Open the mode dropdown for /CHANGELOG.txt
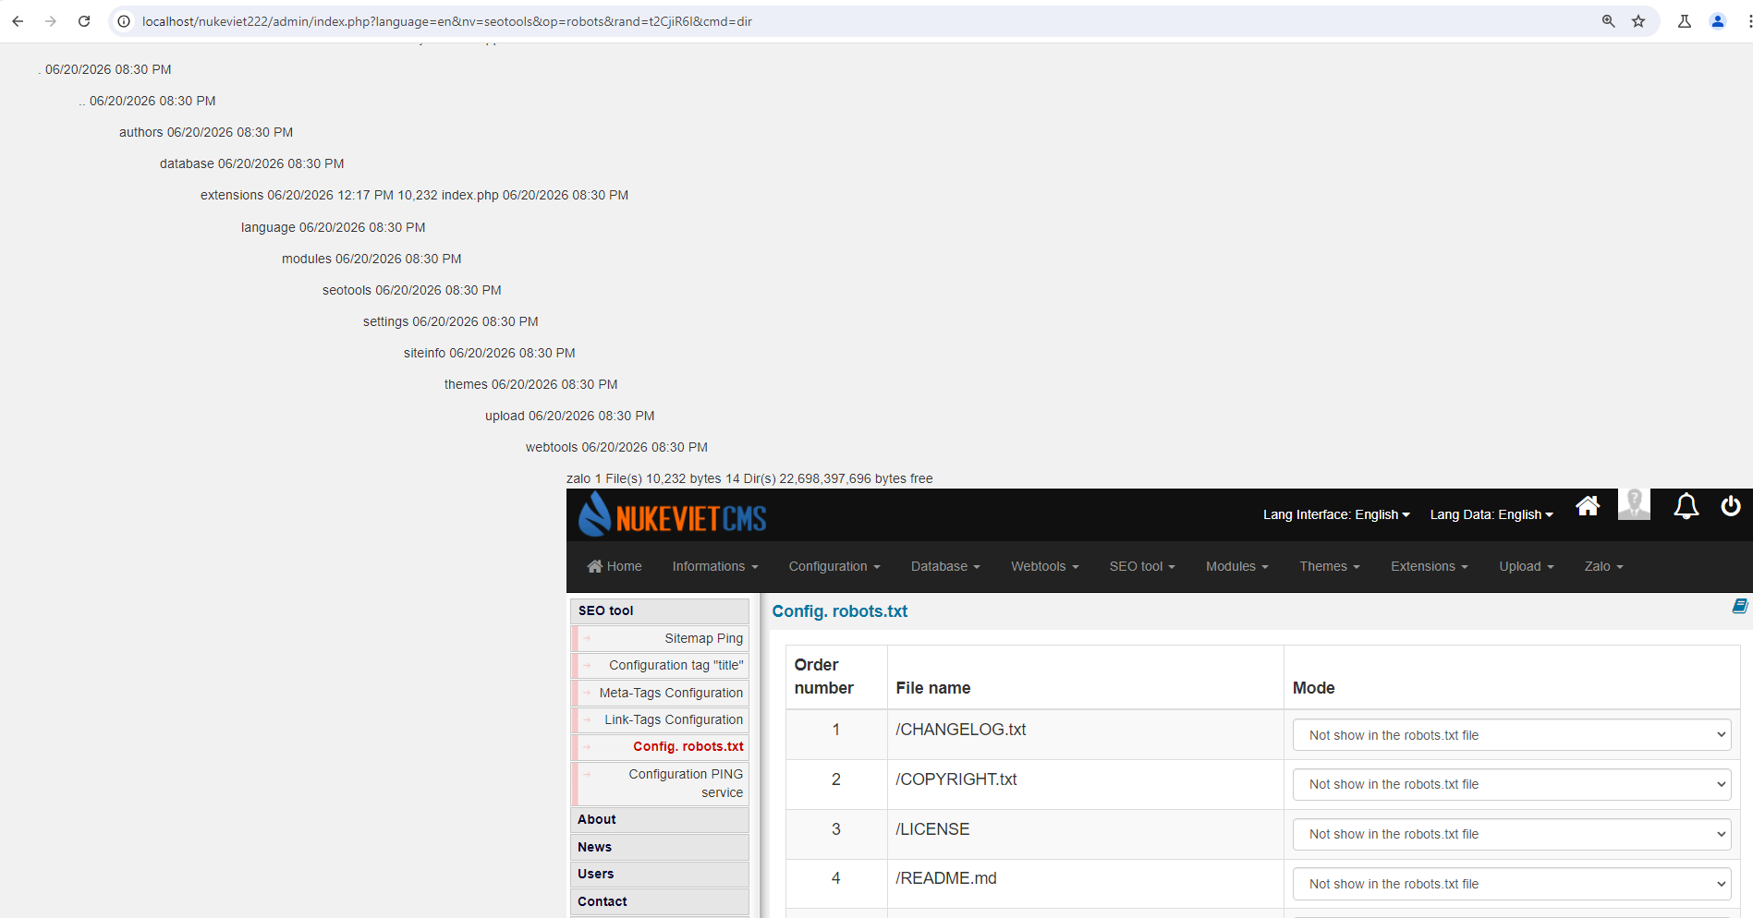Viewport: 1753px width, 918px height. 1512,735
